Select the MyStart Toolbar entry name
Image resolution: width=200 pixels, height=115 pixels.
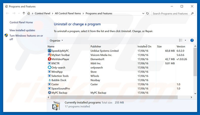(x=61, y=55)
